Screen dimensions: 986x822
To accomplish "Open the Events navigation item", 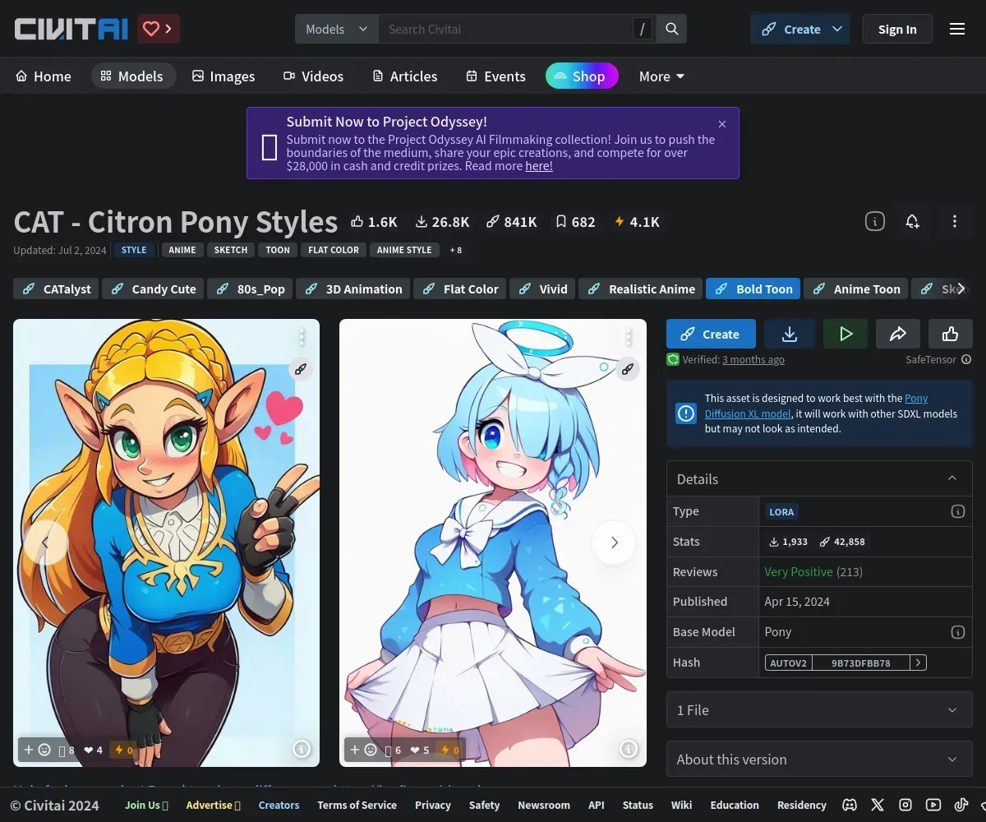I will [495, 76].
